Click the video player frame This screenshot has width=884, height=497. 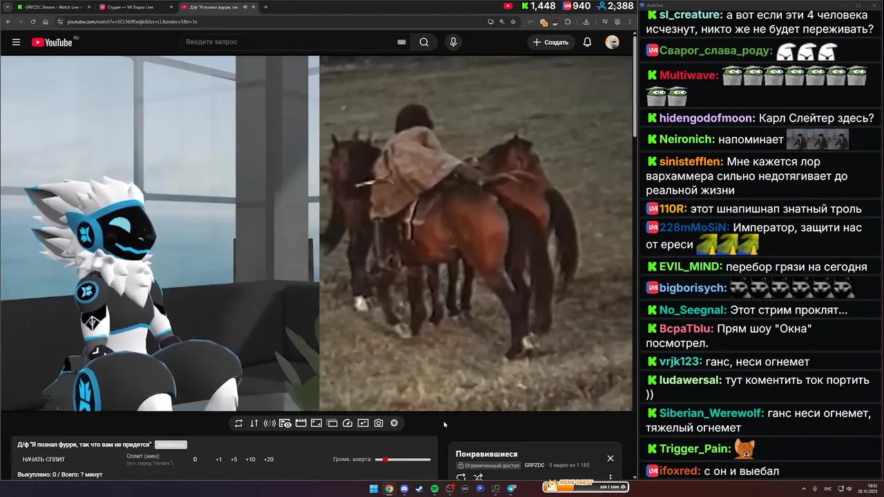(316, 233)
